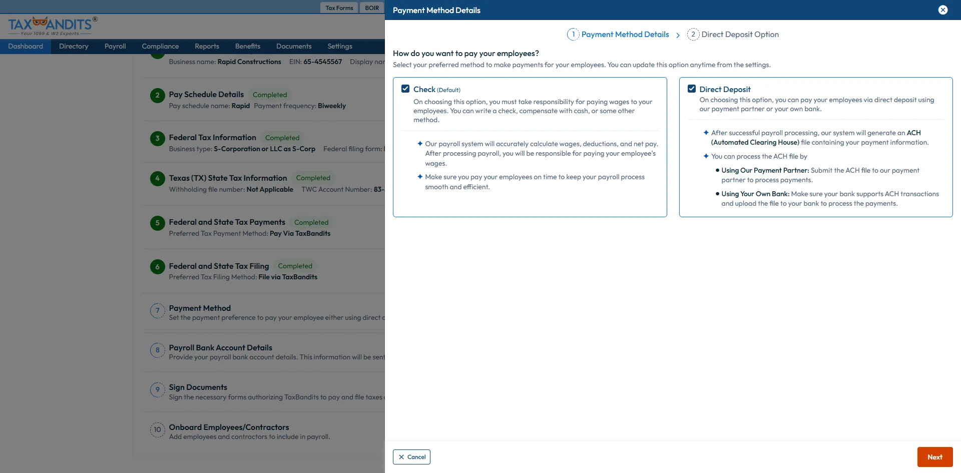
Task: Click step 6 circle icon for Tax Filing
Action: (158, 267)
